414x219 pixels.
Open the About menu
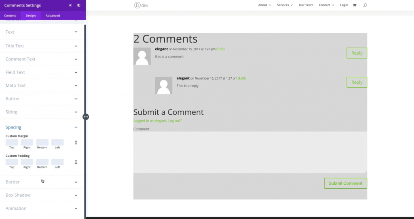[264, 5]
